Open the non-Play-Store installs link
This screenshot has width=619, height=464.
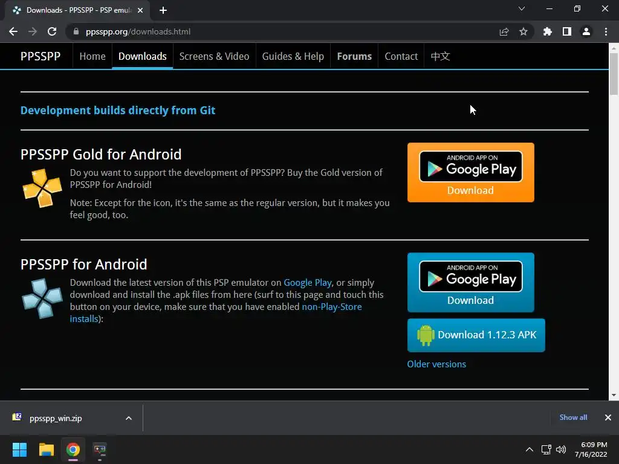(332, 307)
